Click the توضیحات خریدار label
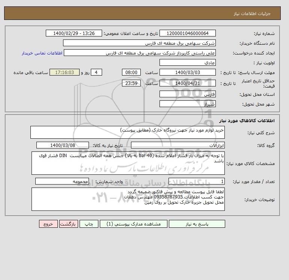 (x=259, y=200)
